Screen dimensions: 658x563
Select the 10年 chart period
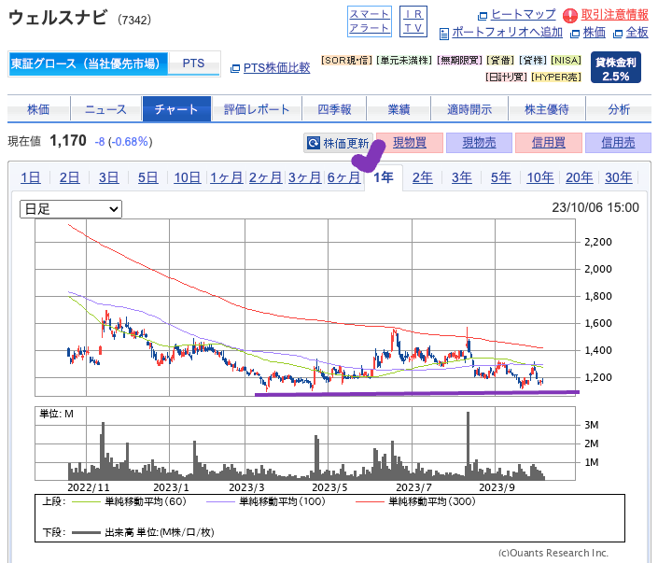540,177
